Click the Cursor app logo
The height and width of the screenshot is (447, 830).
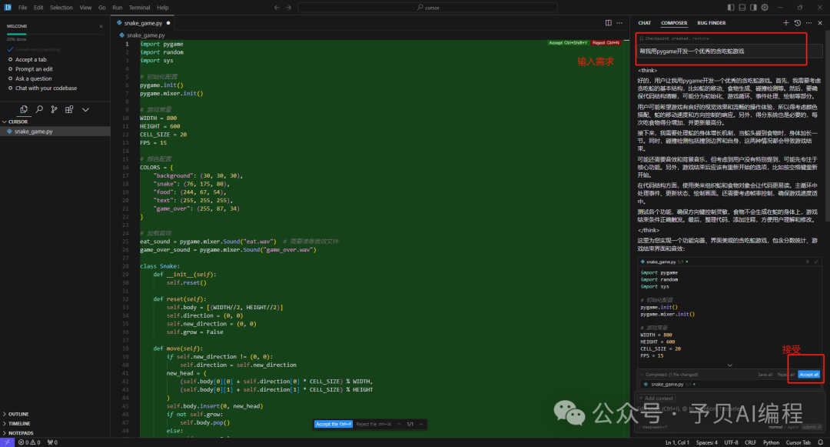pos(8,8)
